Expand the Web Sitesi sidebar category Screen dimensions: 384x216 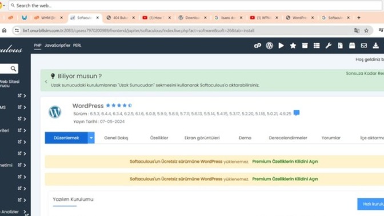[x=10, y=83]
